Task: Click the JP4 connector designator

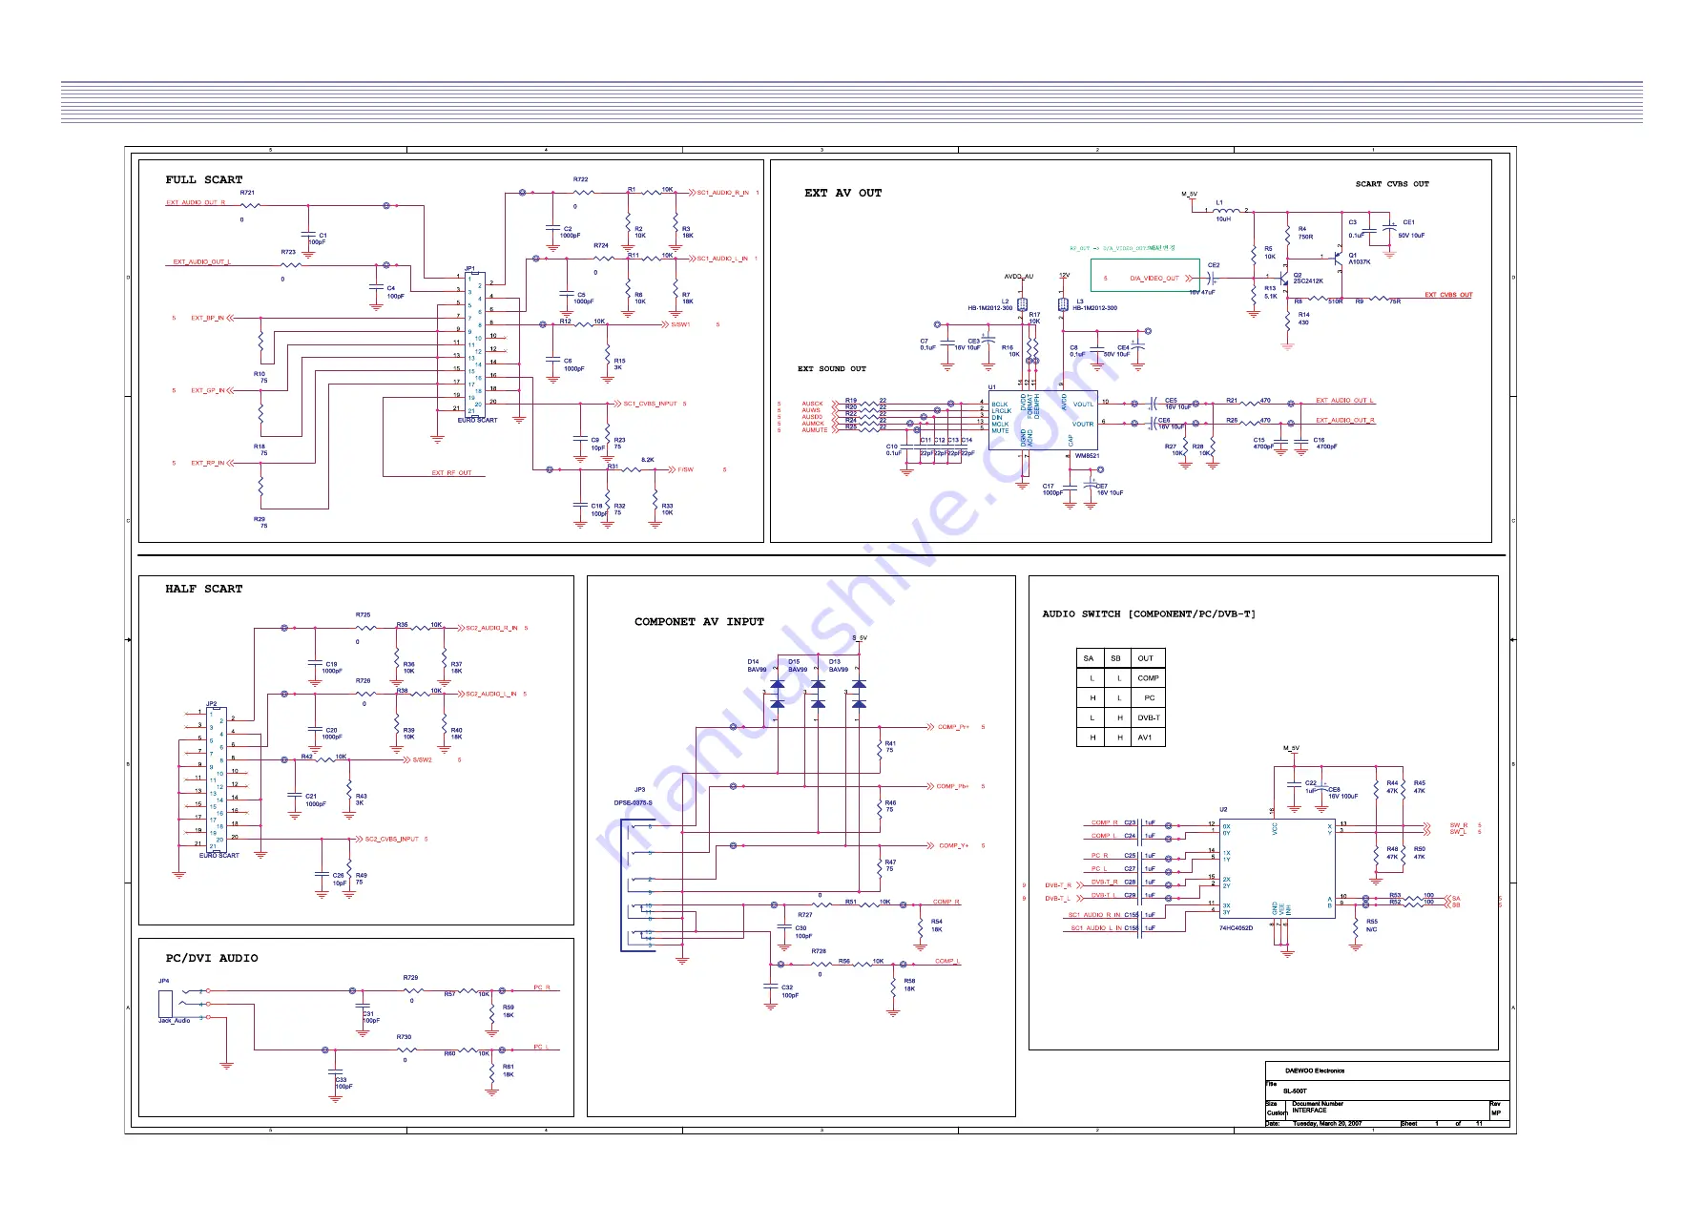Action: 164,981
